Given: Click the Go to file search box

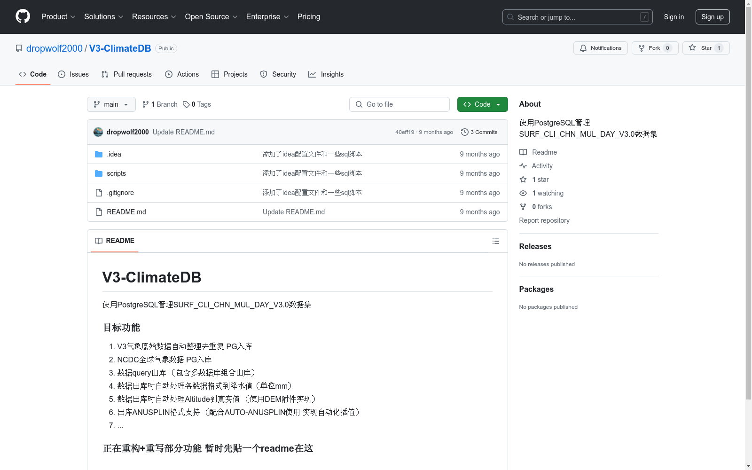Looking at the screenshot, I should (x=399, y=104).
